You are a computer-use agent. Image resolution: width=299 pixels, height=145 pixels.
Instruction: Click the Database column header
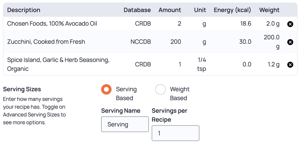[137, 10]
